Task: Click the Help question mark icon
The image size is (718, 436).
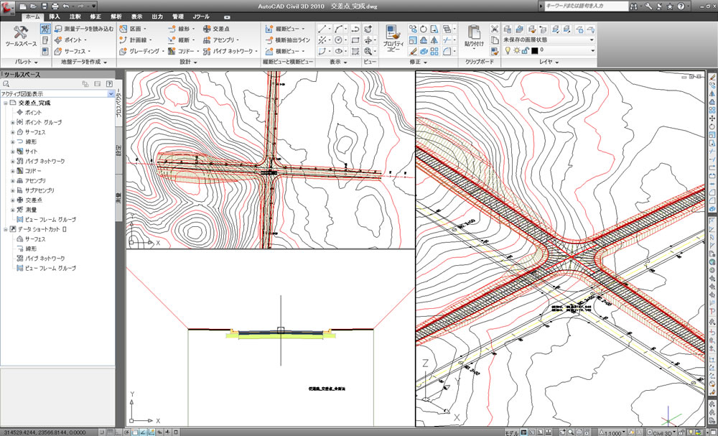Action: 681,6
